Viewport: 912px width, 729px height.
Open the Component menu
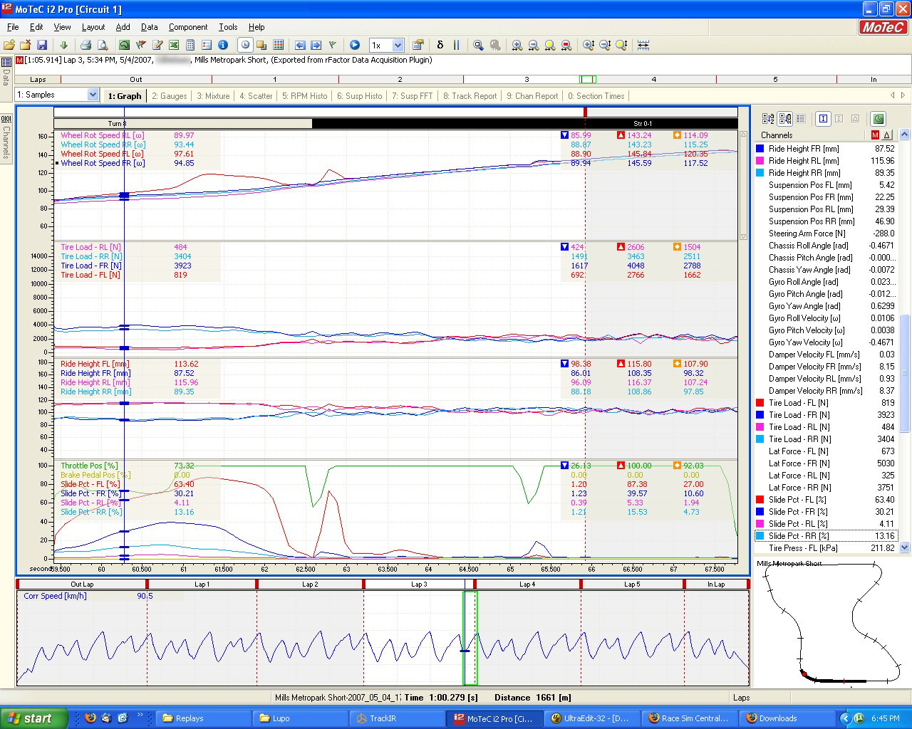tap(188, 27)
